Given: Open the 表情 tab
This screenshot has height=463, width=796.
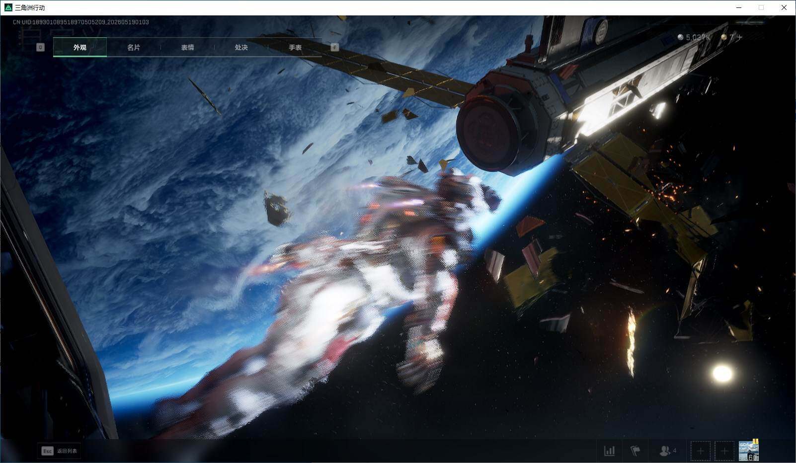Looking at the screenshot, I should [x=187, y=47].
